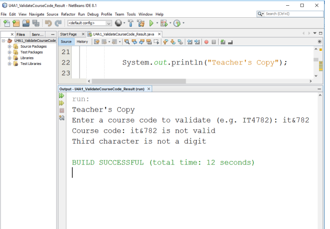The height and width of the screenshot is (229, 330).
Task: Close the U4A1_ValidateCourseCode_Result.java tab
Action: click(160, 34)
